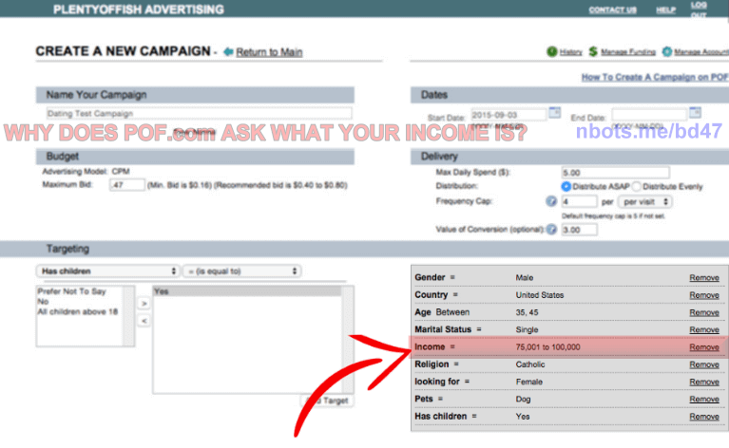Click the Max Daily Spend input field
729x448 pixels.
[615, 173]
